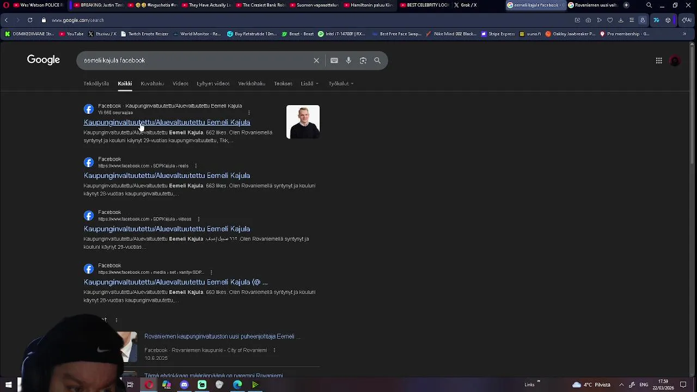Screen dimensions: 697x392
Task: Open the Eemeli Kajula (@ ... result
Action: 175,282
